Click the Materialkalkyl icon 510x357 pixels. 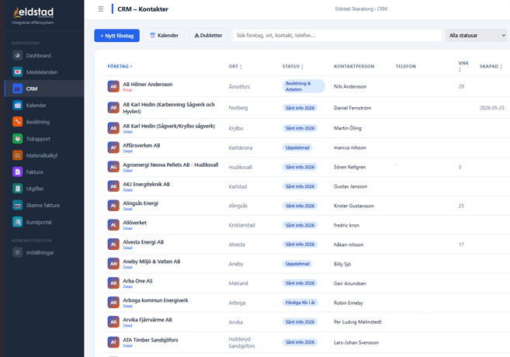pos(18,155)
